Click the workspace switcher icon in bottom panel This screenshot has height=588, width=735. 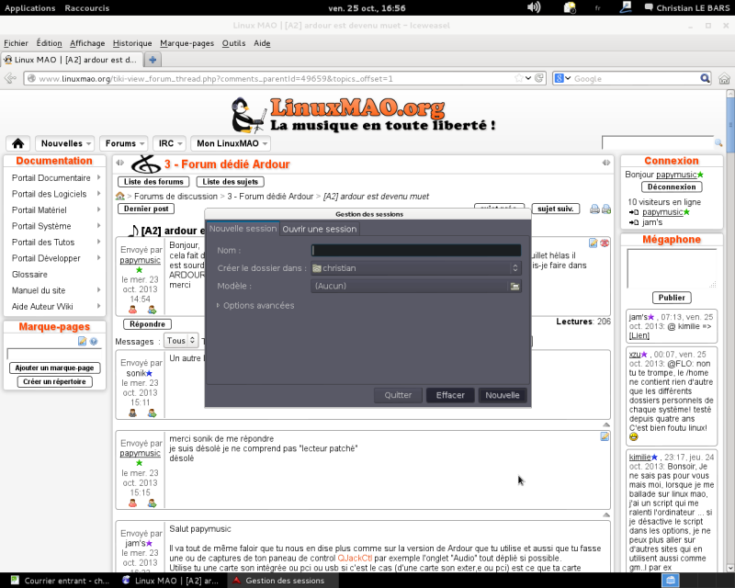pos(671,581)
